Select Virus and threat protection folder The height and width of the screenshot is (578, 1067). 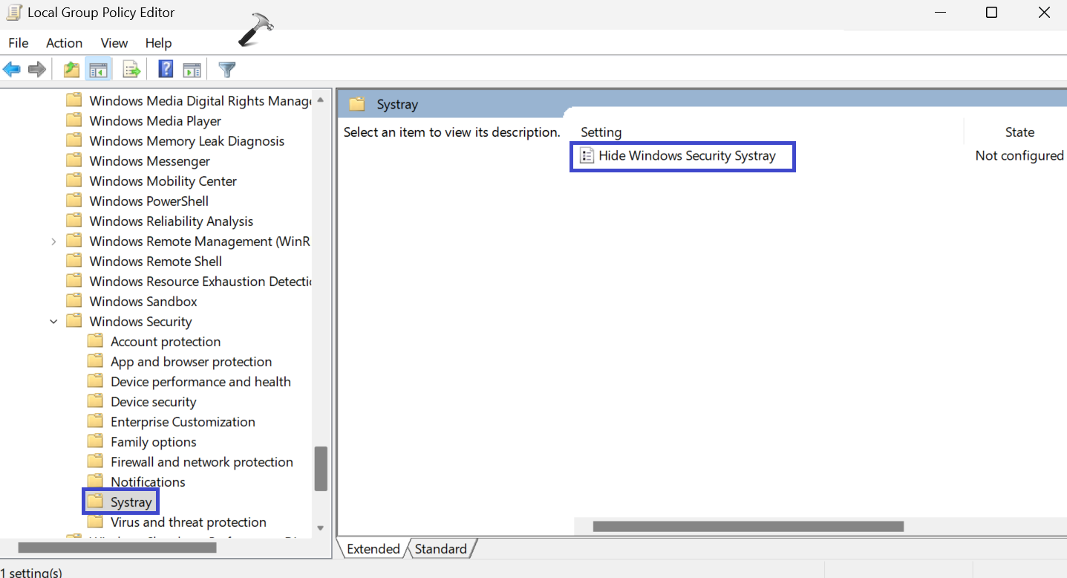click(188, 522)
